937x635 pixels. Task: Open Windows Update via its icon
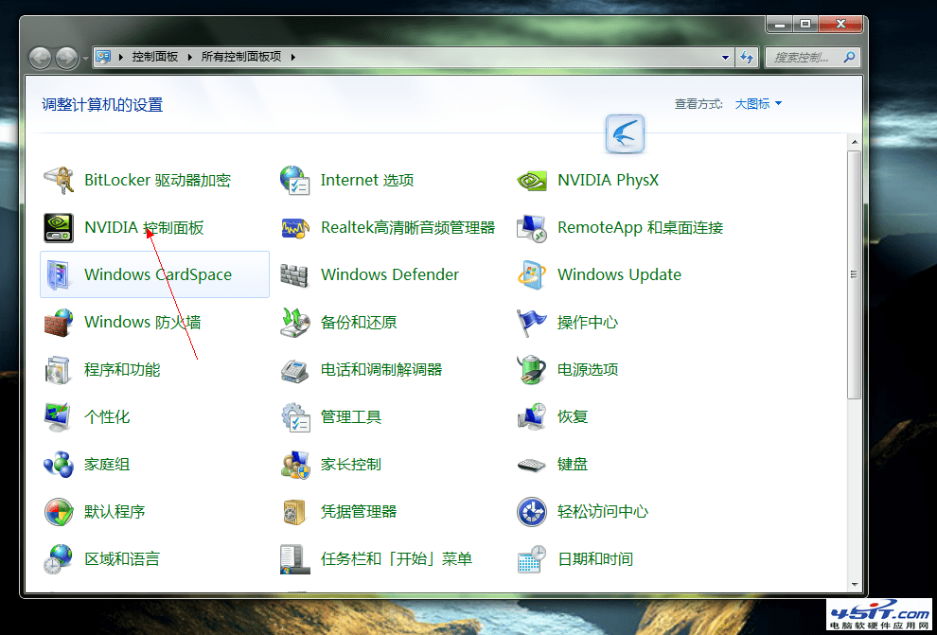coord(532,274)
